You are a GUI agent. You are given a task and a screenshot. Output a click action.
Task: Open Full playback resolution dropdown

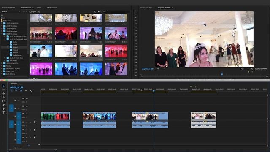coord(245,69)
